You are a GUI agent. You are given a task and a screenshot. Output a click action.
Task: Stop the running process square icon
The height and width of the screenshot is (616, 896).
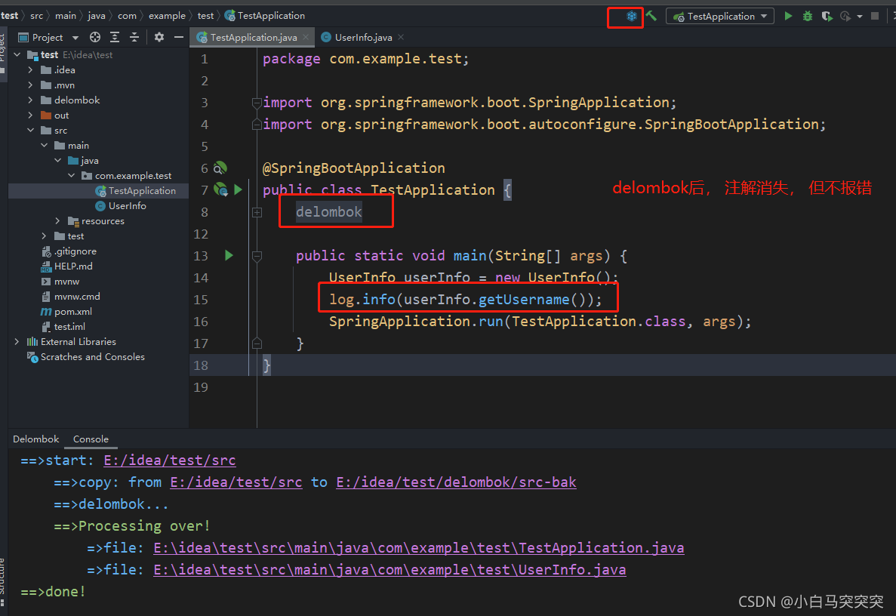click(874, 16)
